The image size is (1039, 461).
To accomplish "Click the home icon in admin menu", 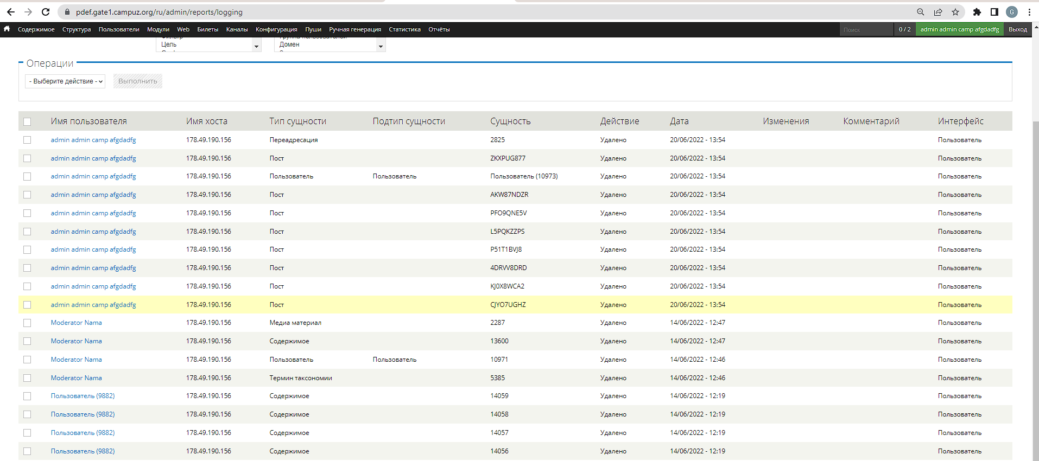I will point(7,29).
